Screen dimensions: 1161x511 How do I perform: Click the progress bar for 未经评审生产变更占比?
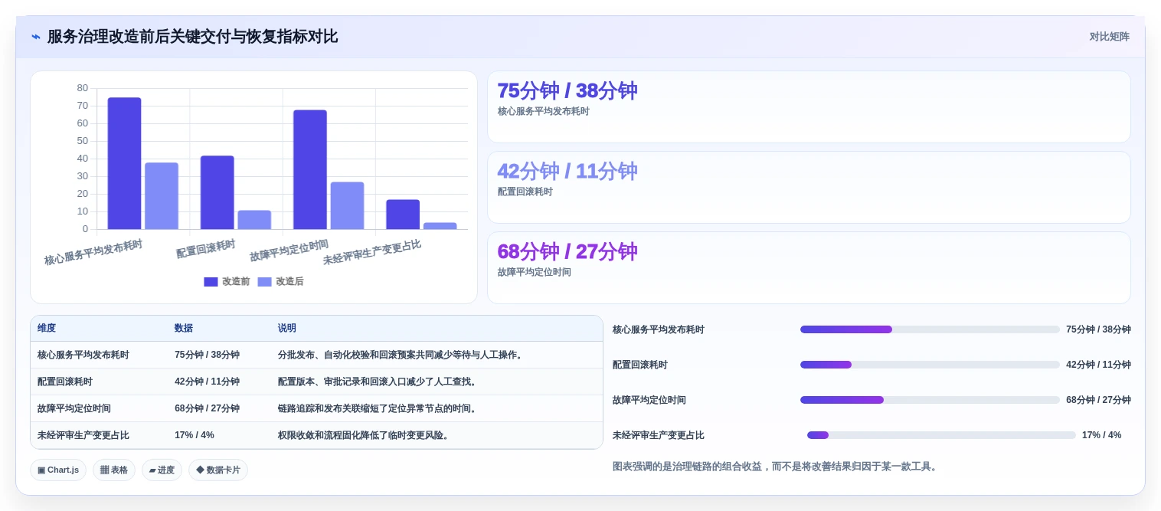[941, 435]
